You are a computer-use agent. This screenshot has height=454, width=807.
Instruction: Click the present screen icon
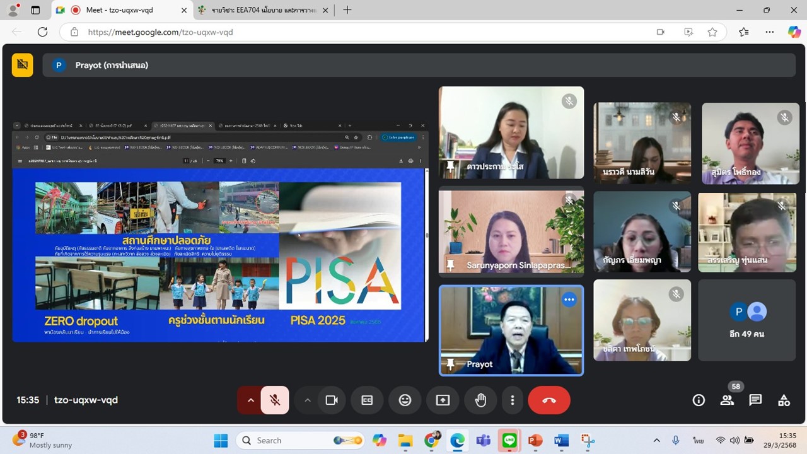443,400
